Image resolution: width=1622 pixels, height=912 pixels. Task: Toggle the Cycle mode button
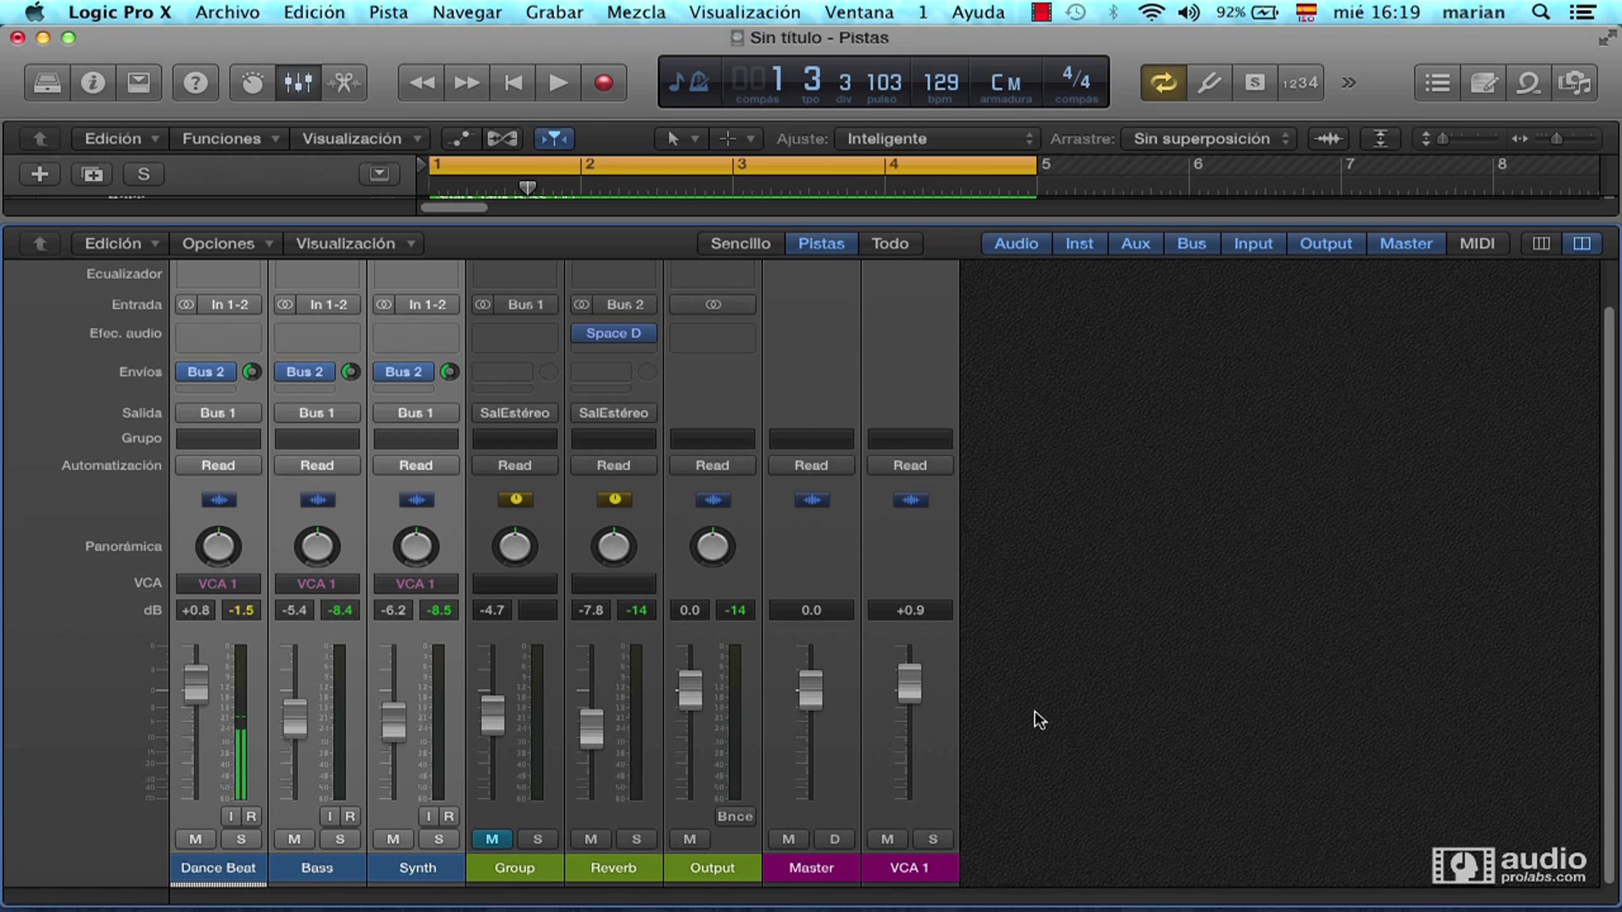(x=1163, y=82)
